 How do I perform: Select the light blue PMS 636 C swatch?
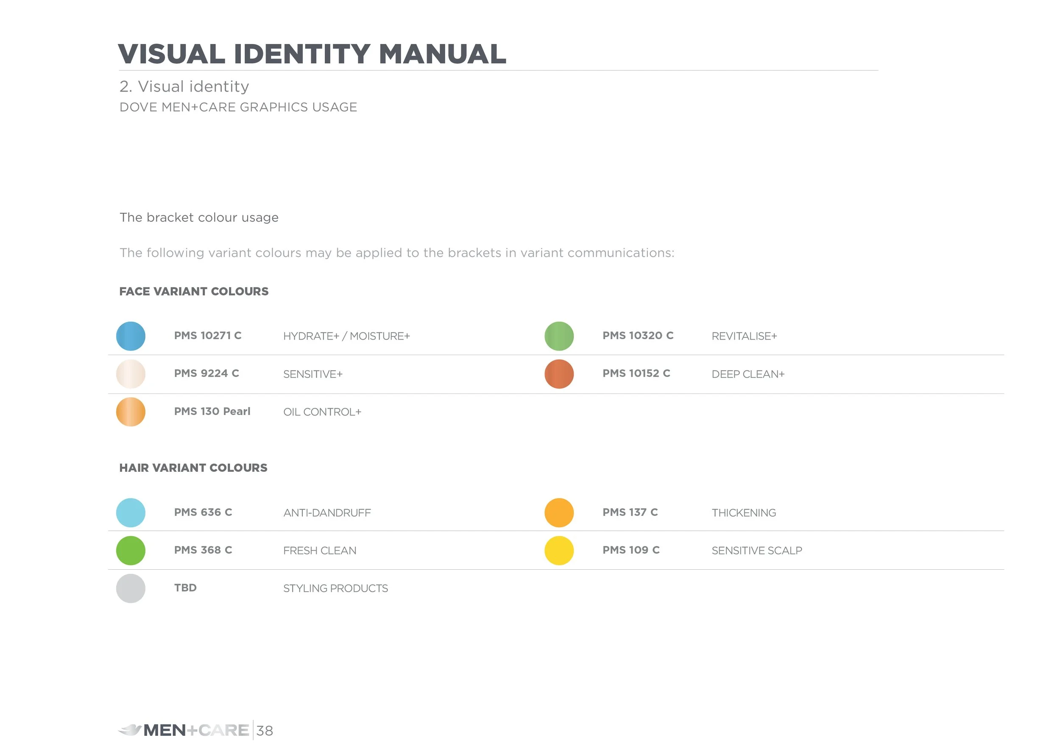pos(131,513)
